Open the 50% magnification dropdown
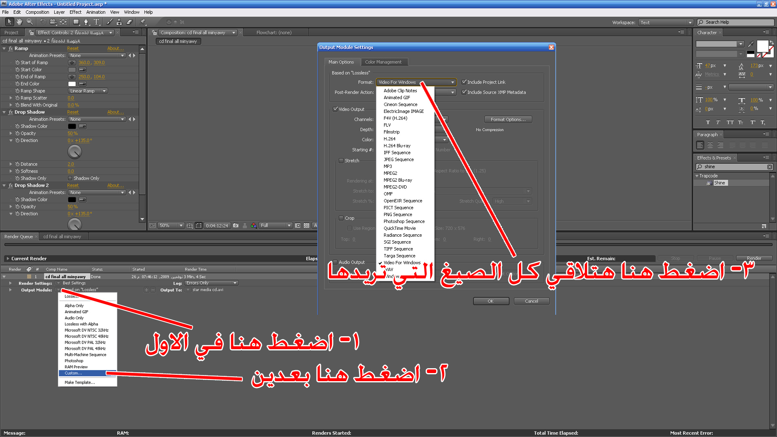This screenshot has width=777, height=437. coord(171,225)
